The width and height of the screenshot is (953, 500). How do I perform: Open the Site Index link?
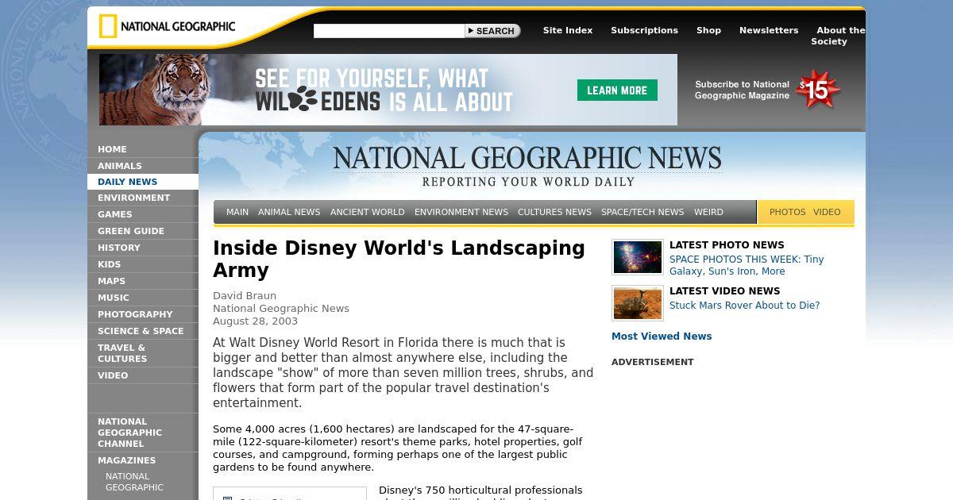[x=568, y=30]
